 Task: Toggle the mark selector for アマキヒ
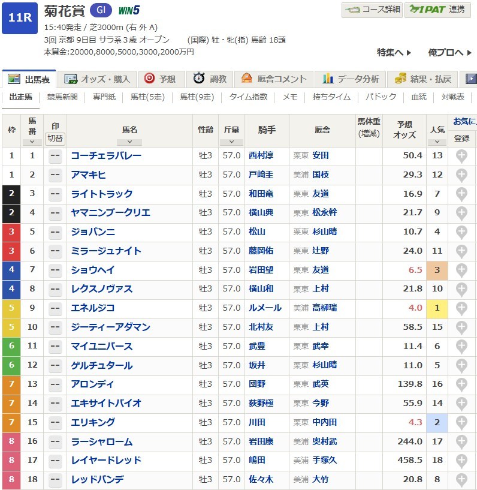pyautogui.click(x=55, y=175)
